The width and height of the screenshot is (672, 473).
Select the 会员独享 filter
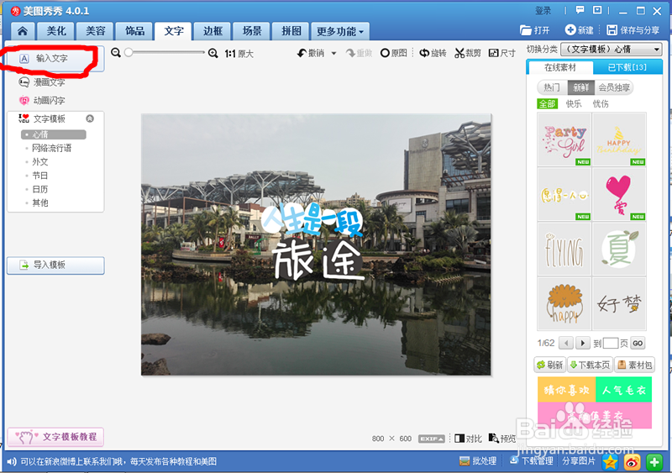[x=614, y=87]
